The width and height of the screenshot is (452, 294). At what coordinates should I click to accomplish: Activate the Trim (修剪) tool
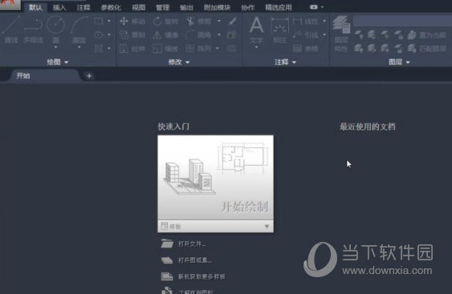point(199,22)
